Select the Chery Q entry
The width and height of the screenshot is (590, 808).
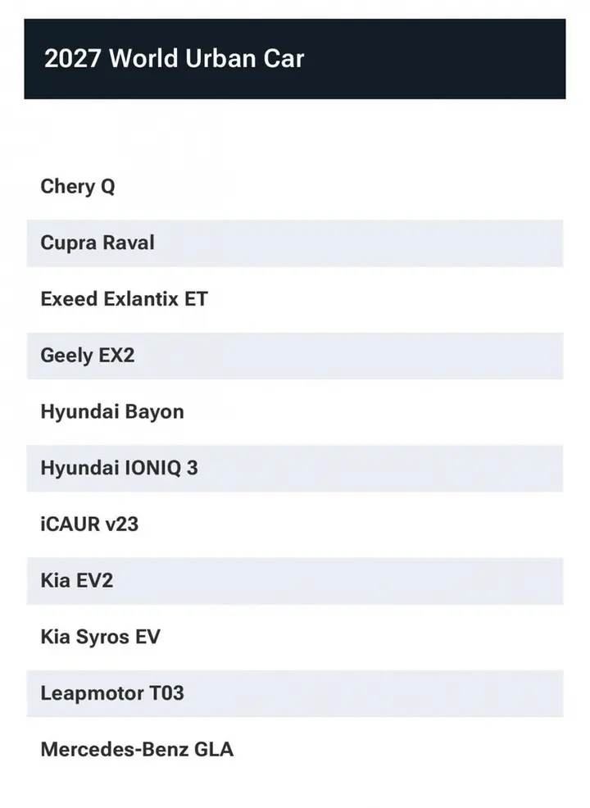(295, 187)
